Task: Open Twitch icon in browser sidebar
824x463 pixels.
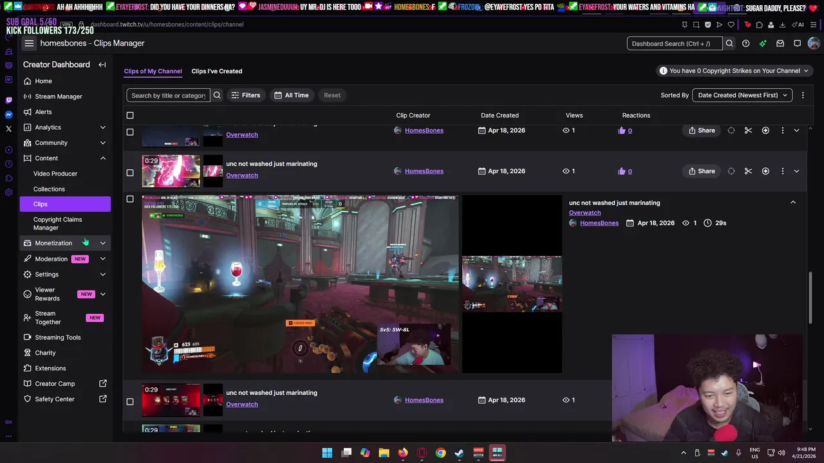Action: (8, 100)
